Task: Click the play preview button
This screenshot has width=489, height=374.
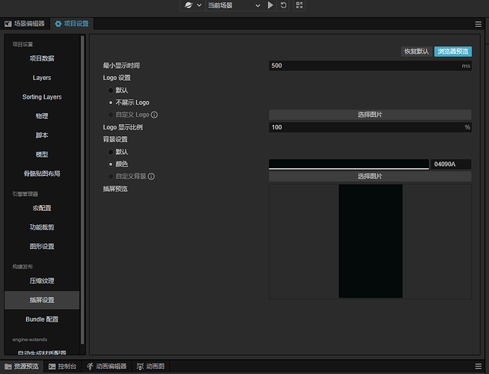Action: 270,5
